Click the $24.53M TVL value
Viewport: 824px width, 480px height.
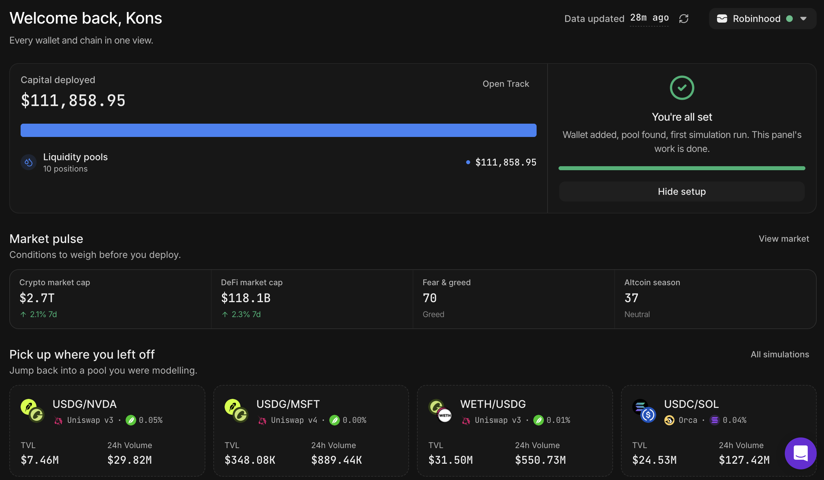pos(655,460)
